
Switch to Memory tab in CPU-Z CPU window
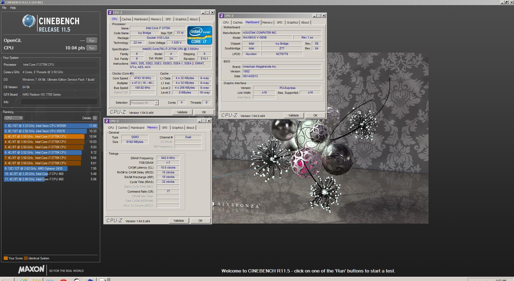pyautogui.click(x=156, y=19)
